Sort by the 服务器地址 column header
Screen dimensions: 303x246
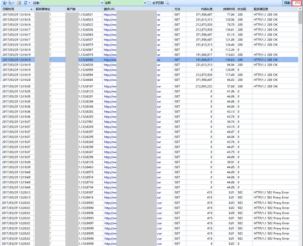[43, 9]
